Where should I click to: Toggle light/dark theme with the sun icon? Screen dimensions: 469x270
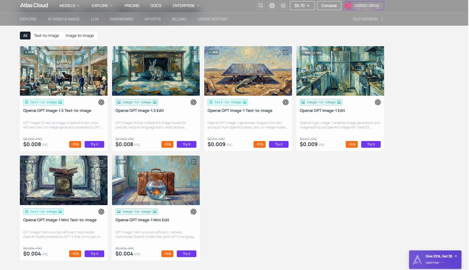pos(283,6)
